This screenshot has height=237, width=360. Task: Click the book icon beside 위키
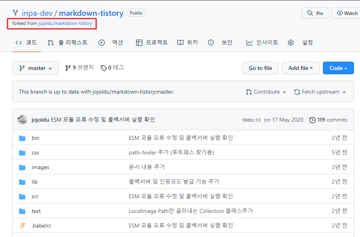tap(180, 43)
